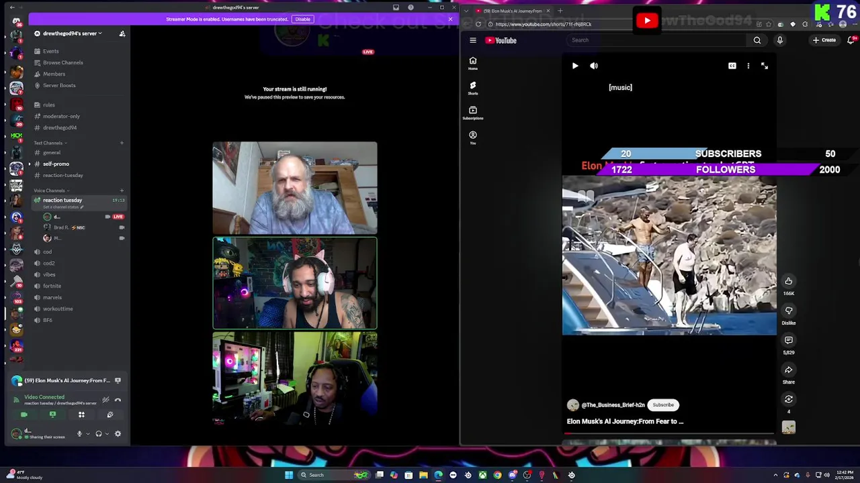The width and height of the screenshot is (860, 483).
Task: Join the vibes voice channel
Action: [x=49, y=274]
